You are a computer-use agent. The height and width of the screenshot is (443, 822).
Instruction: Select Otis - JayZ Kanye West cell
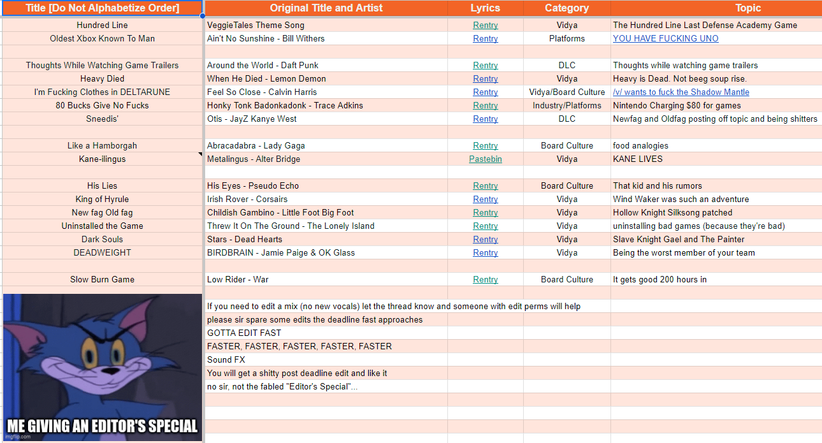(x=326, y=119)
